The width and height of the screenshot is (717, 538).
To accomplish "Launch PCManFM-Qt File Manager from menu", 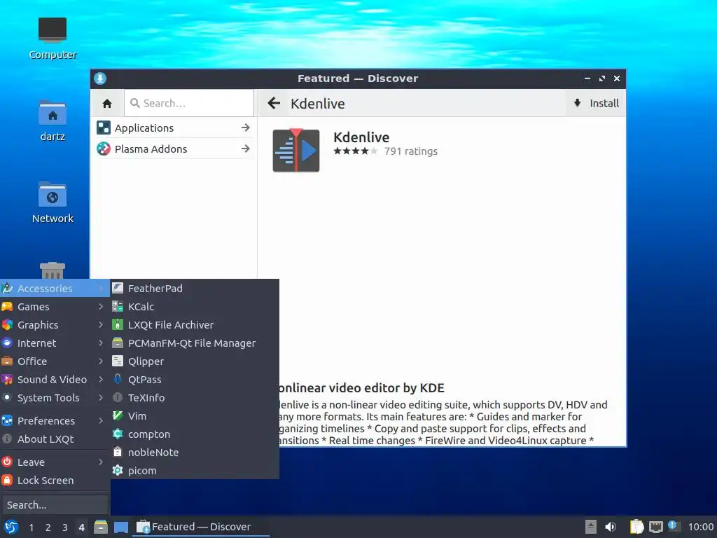I will (x=195, y=343).
